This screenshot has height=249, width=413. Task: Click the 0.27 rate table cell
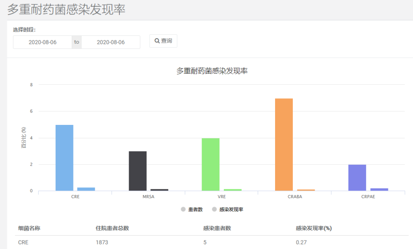(x=301, y=243)
